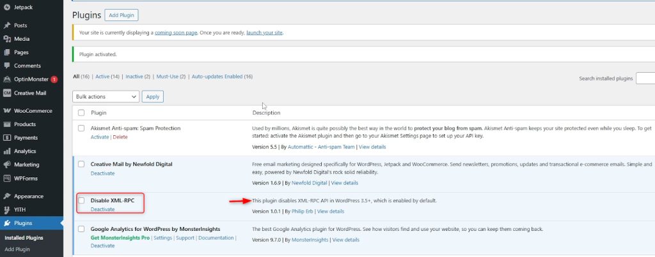The height and width of the screenshot is (257, 655).
Task: Check the Disable XML-RPC checkbox
Action: (81, 200)
